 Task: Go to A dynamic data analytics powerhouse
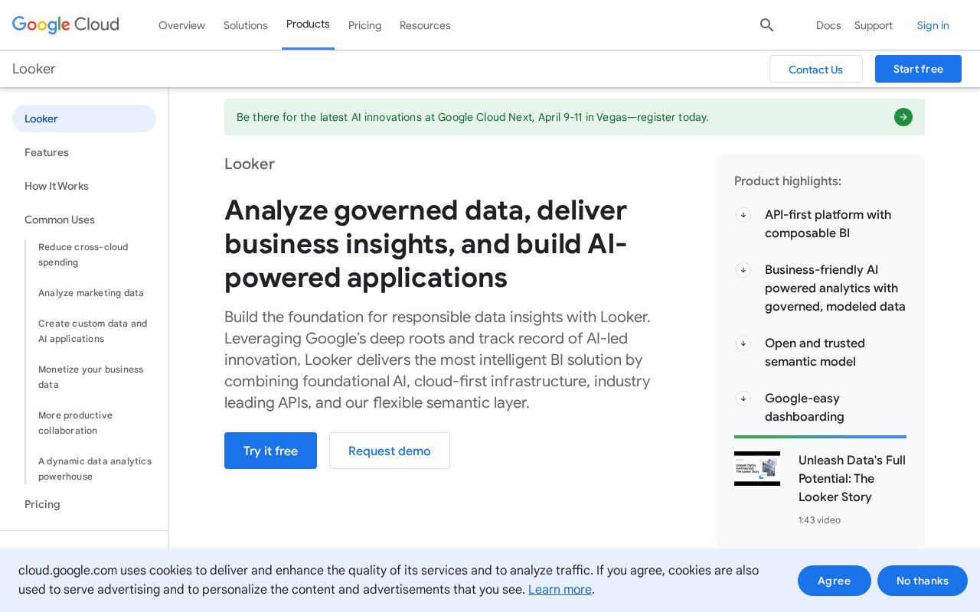click(x=95, y=469)
